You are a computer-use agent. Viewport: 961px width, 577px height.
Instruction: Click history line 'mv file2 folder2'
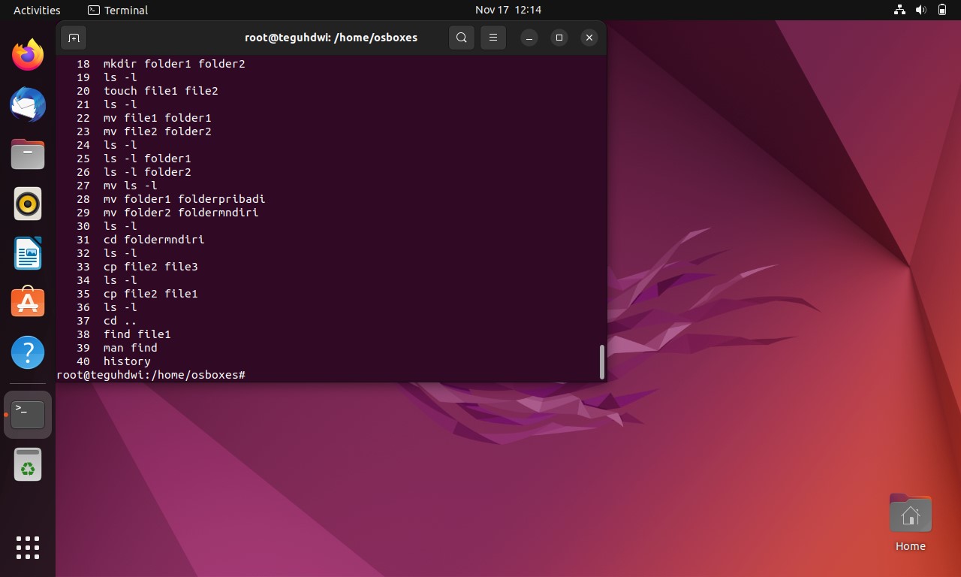coord(158,131)
